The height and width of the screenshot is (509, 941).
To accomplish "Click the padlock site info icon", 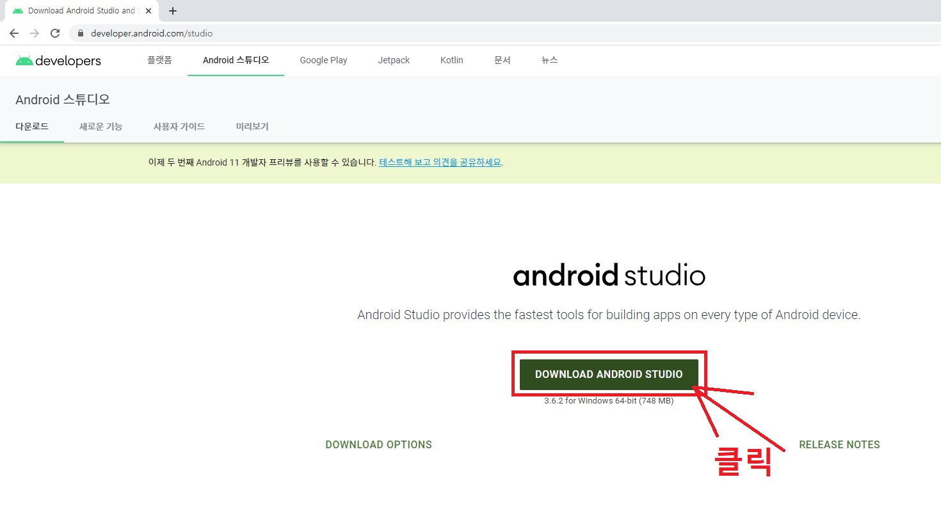I will click(x=81, y=33).
